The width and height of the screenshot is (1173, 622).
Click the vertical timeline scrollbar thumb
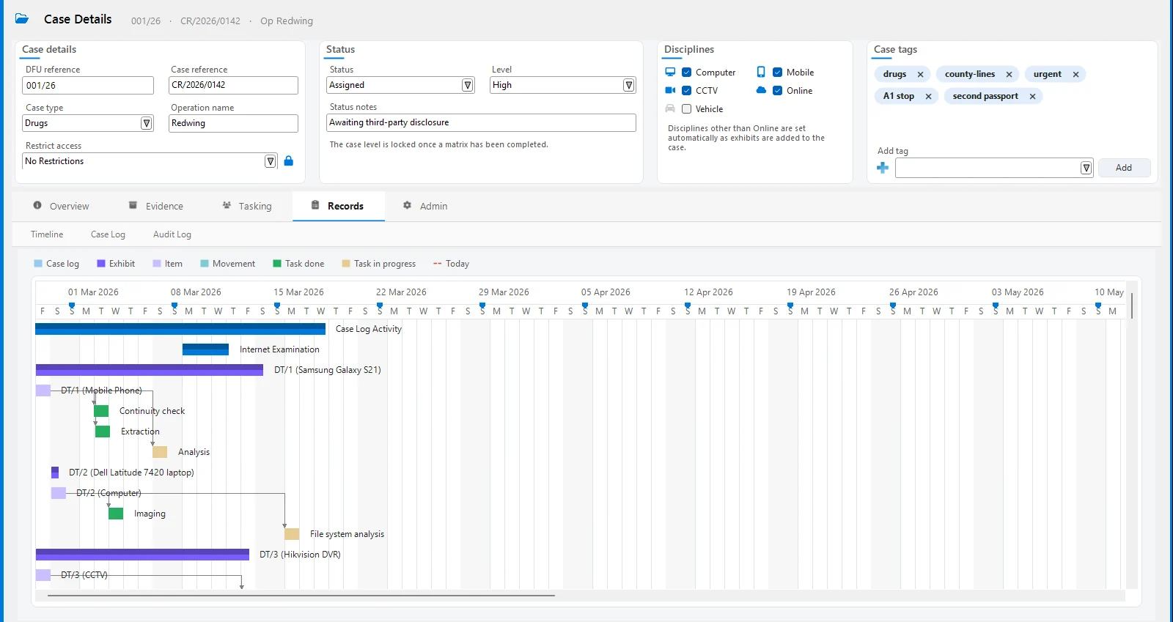pyautogui.click(x=1132, y=306)
